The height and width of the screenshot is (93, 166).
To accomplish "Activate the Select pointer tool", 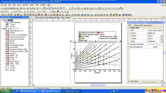I will [x=50, y=8].
